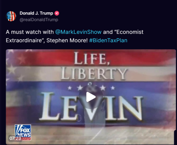Follow the @MarkLevinShow mention link
Viewport: 177px width, 145px height.
78,32
